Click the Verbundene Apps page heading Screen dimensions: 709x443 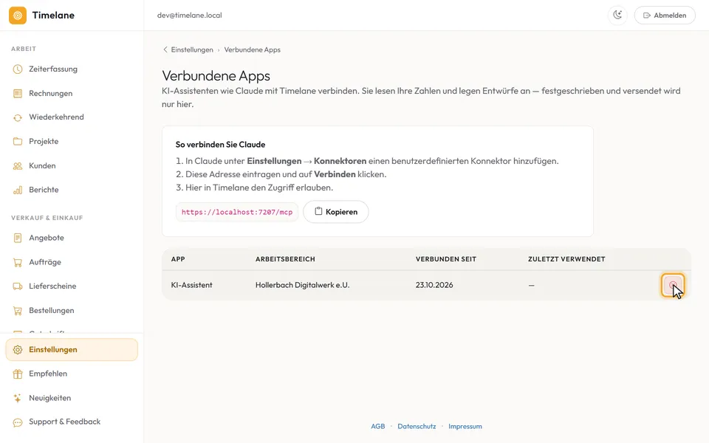[x=216, y=76]
